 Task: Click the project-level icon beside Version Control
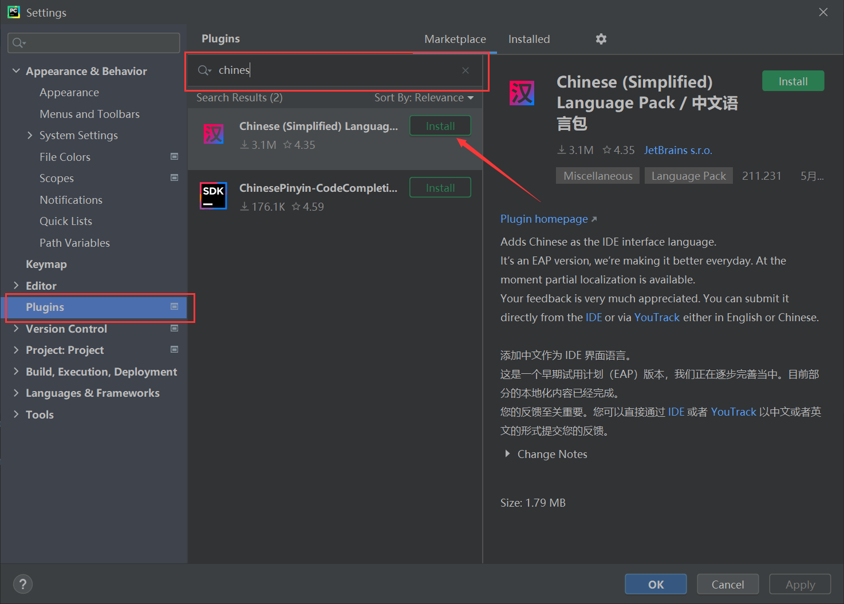pos(175,328)
